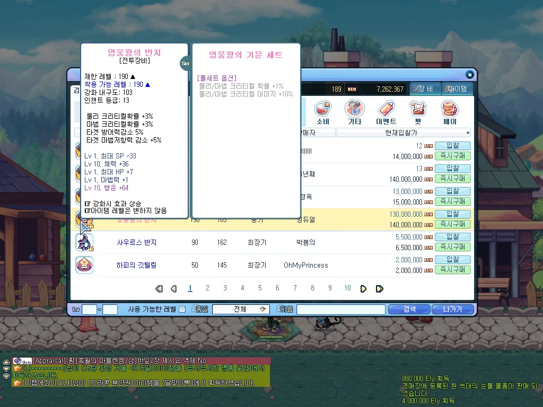This screenshot has width=543, height=407.
Task: Switch to the 아이템 item tab
Action: [x=457, y=89]
